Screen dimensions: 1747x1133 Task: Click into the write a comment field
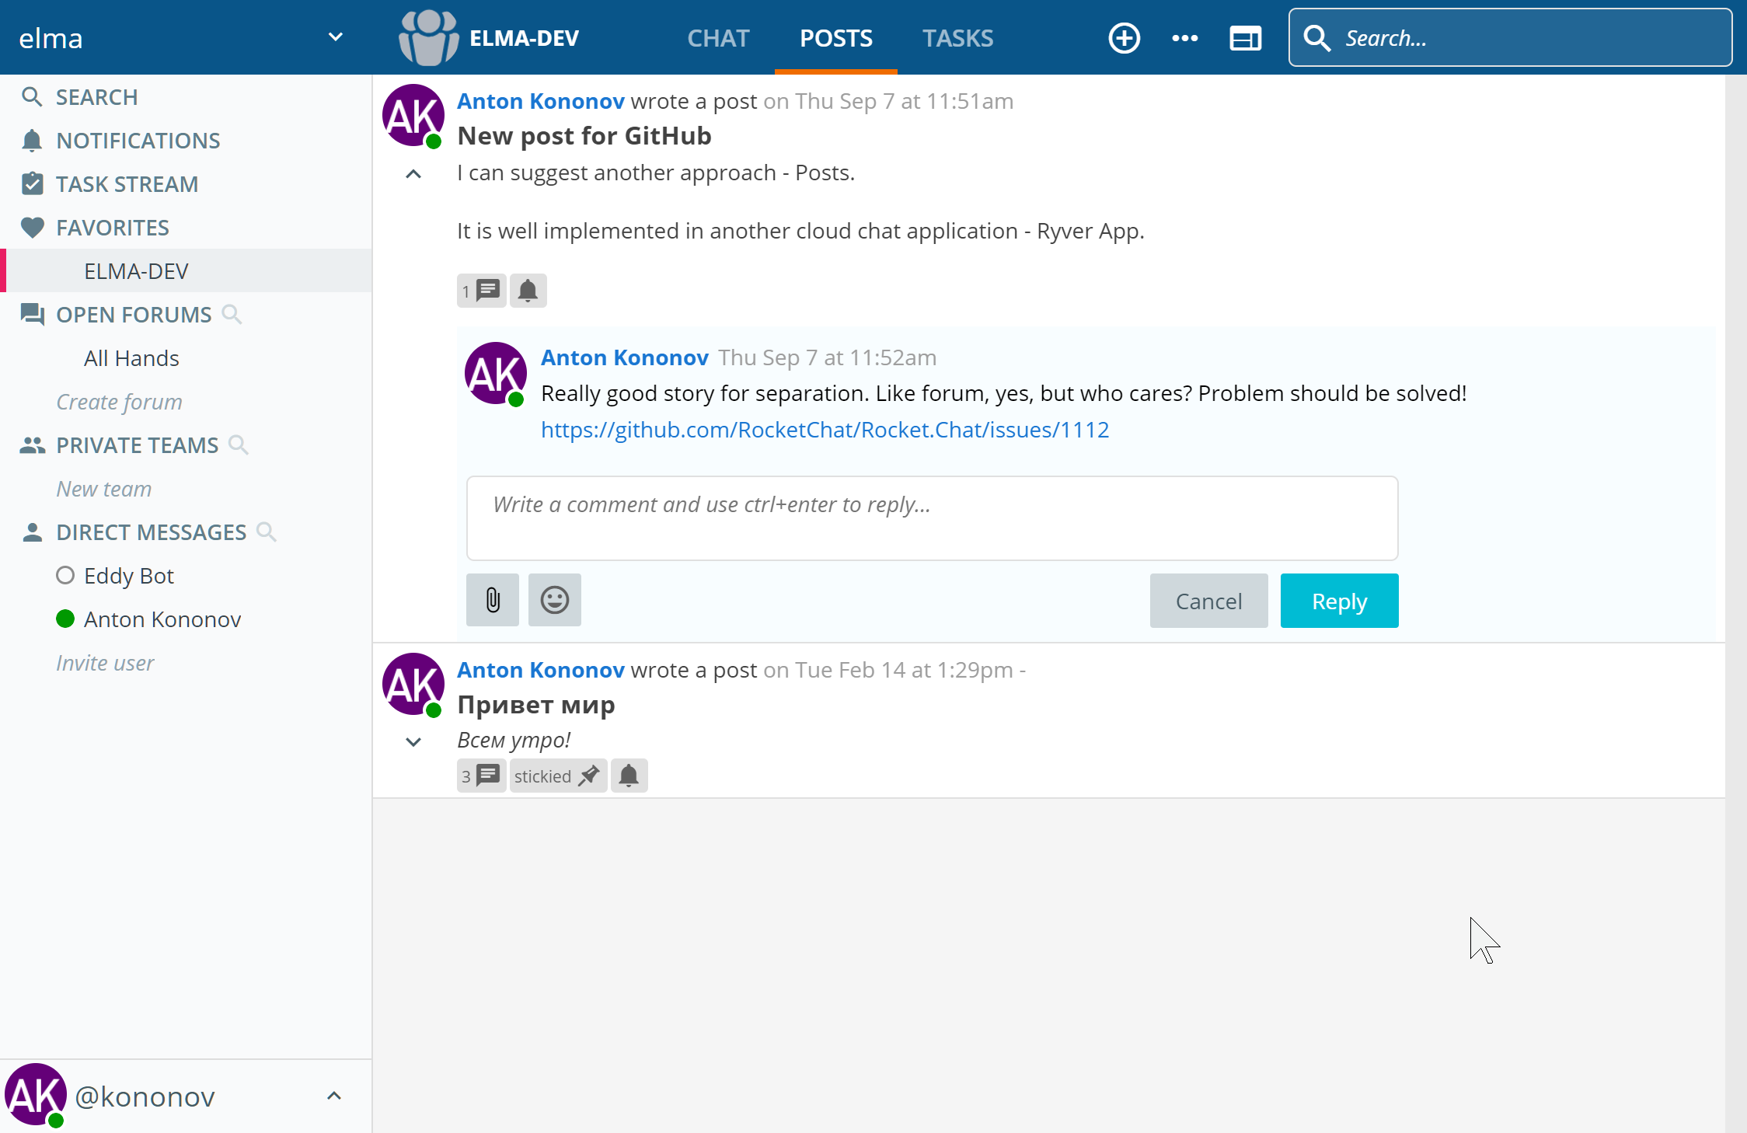pos(932,518)
